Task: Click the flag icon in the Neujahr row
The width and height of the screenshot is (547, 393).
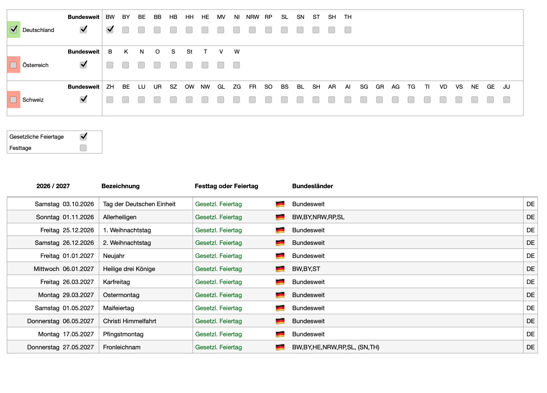Action: coord(280,256)
